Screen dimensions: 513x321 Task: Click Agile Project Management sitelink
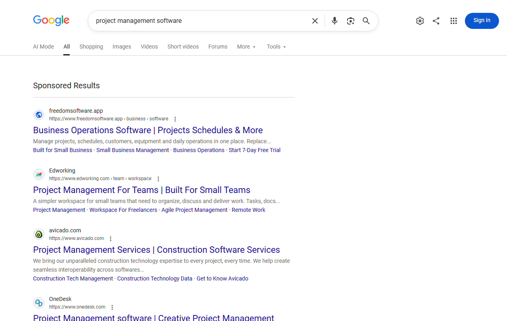click(x=194, y=210)
